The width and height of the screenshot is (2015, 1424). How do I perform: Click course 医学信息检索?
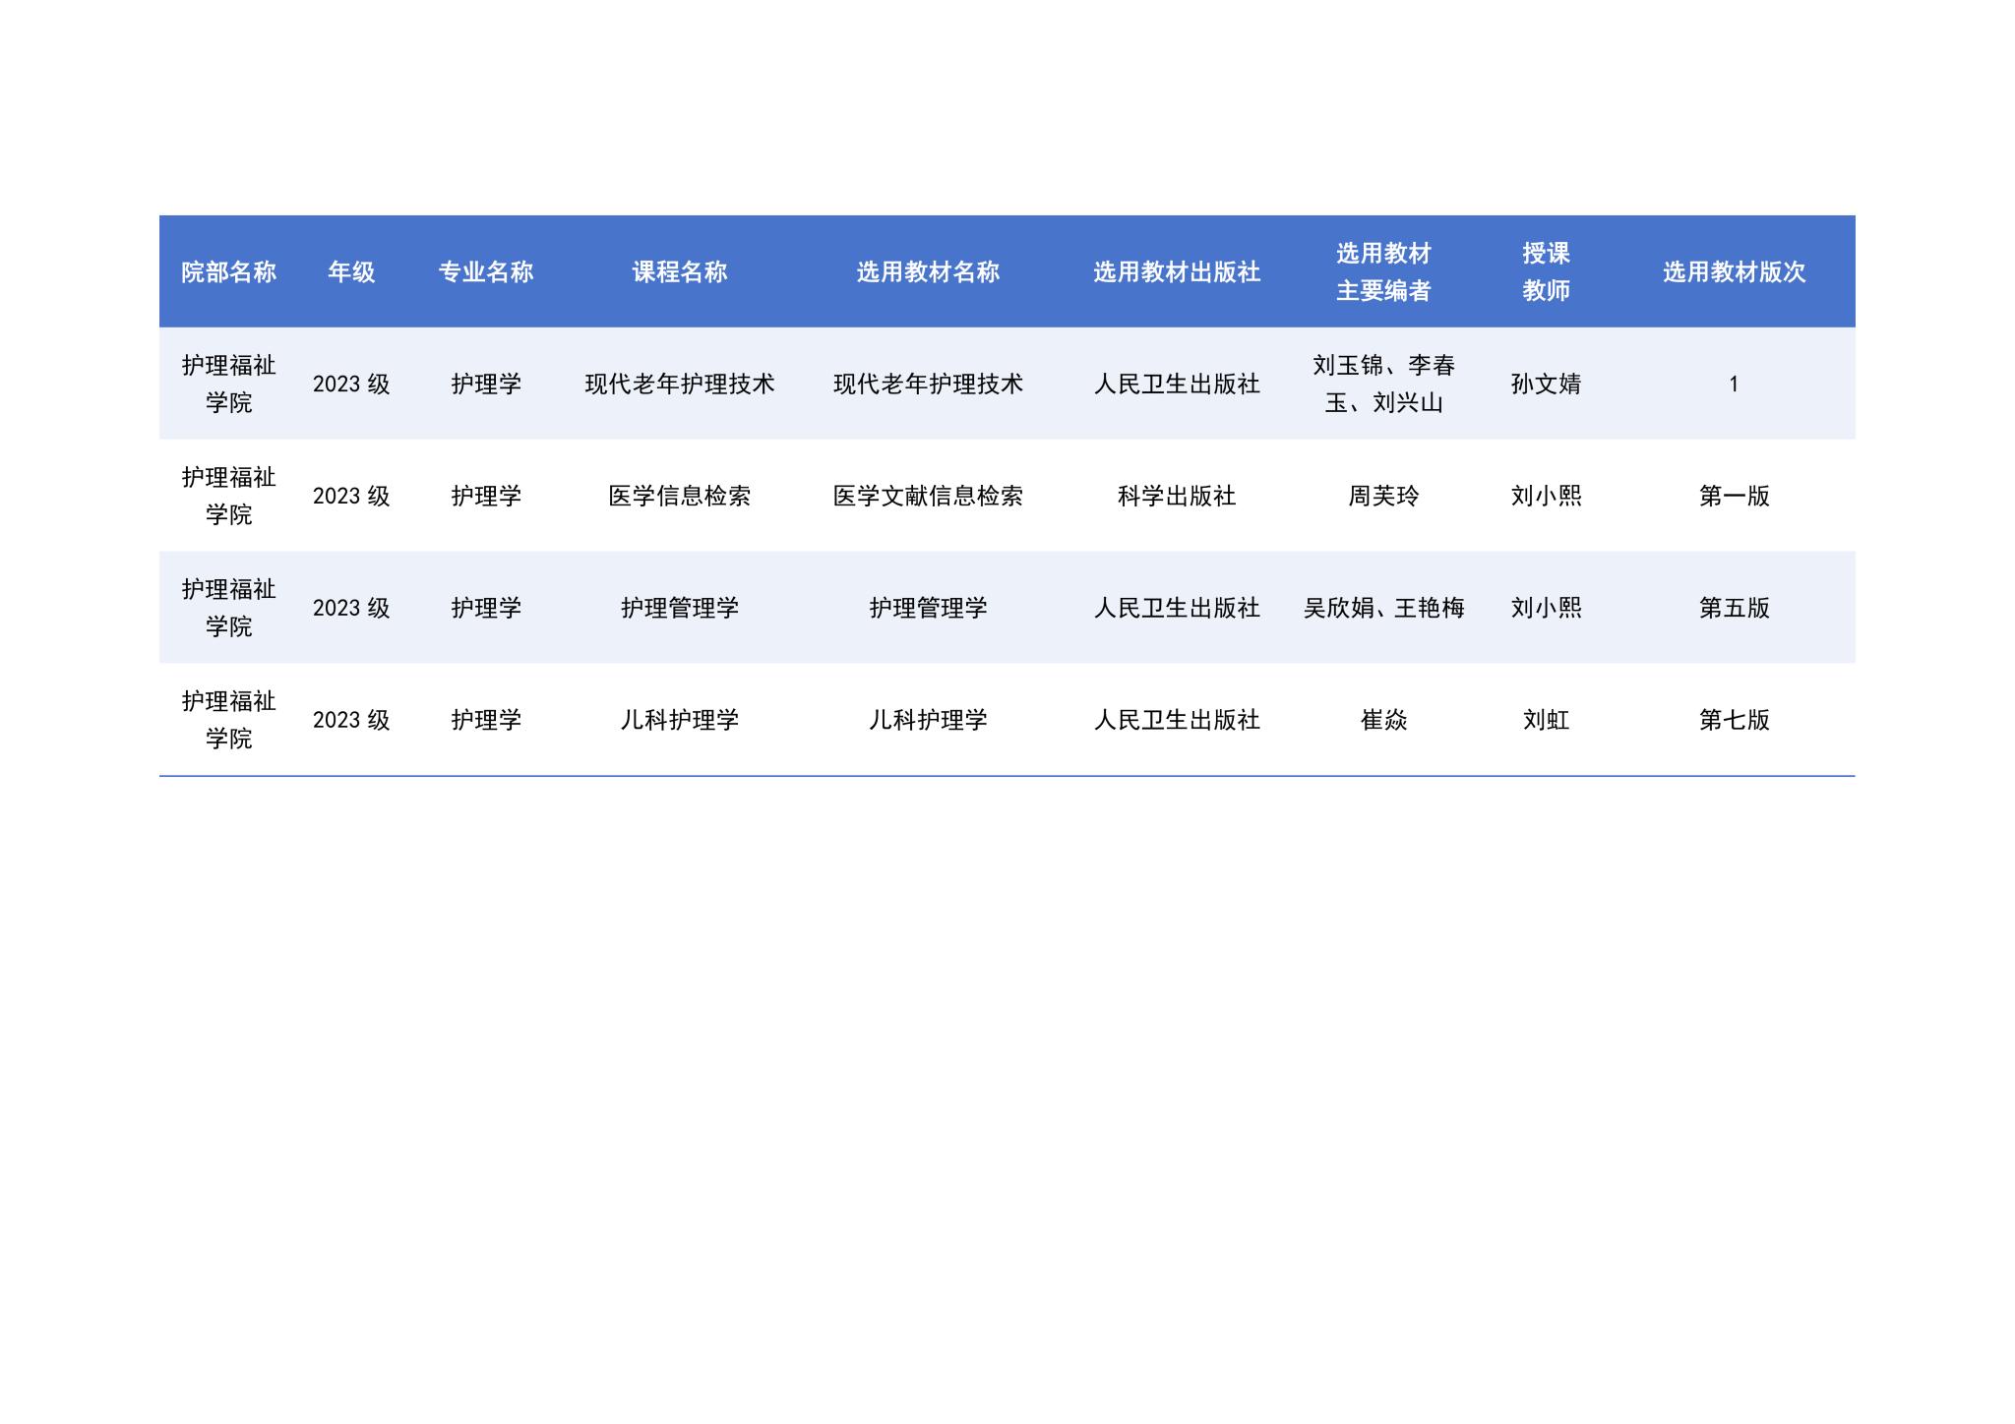coord(680,497)
